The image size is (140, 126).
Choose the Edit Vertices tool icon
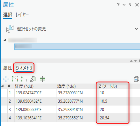(15, 79)
